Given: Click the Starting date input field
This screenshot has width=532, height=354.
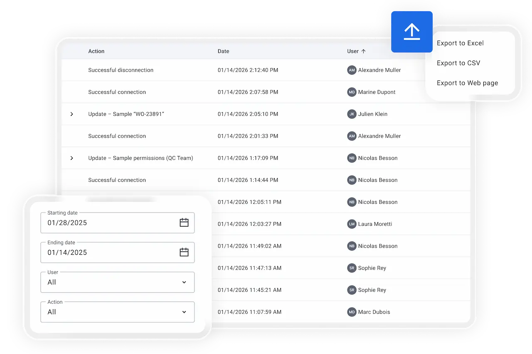Looking at the screenshot, I should pyautogui.click(x=104, y=222).
